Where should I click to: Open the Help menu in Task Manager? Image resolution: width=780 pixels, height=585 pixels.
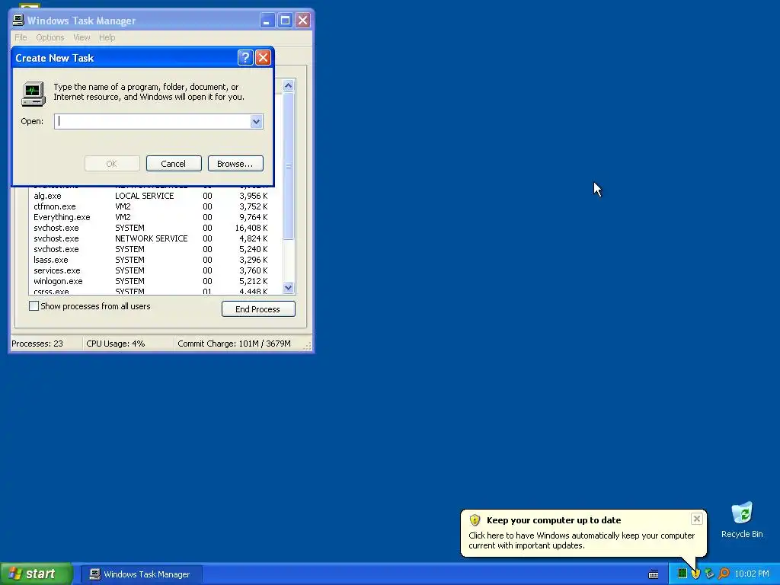click(x=107, y=37)
